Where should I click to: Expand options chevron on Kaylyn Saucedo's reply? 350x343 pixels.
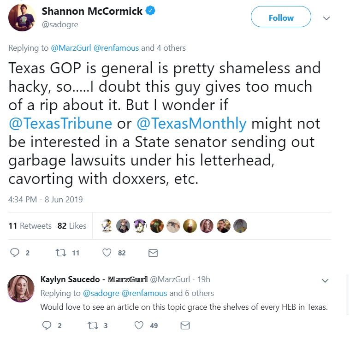coord(325,280)
